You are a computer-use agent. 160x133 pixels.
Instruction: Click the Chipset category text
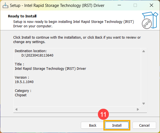[21, 95]
